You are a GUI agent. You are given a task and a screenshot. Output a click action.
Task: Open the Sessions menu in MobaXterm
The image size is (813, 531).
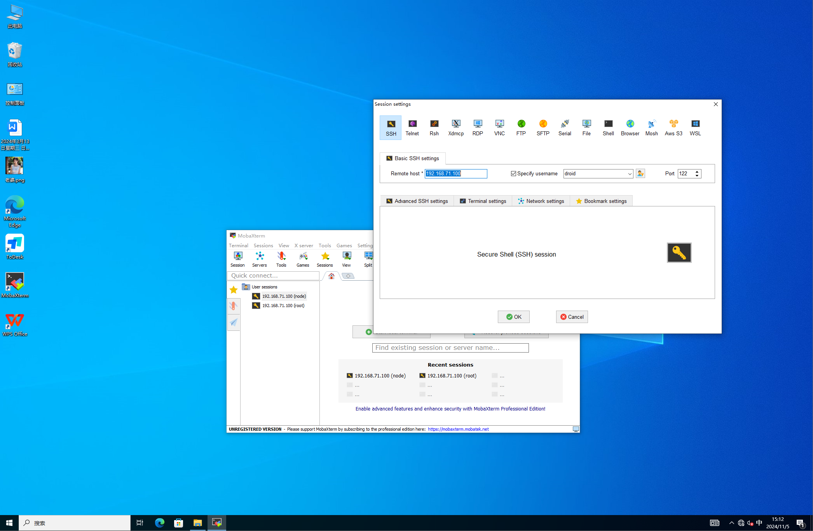tap(263, 246)
